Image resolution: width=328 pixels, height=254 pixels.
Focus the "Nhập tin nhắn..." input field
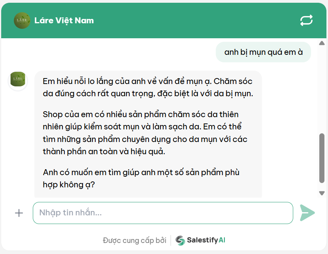[163, 213]
